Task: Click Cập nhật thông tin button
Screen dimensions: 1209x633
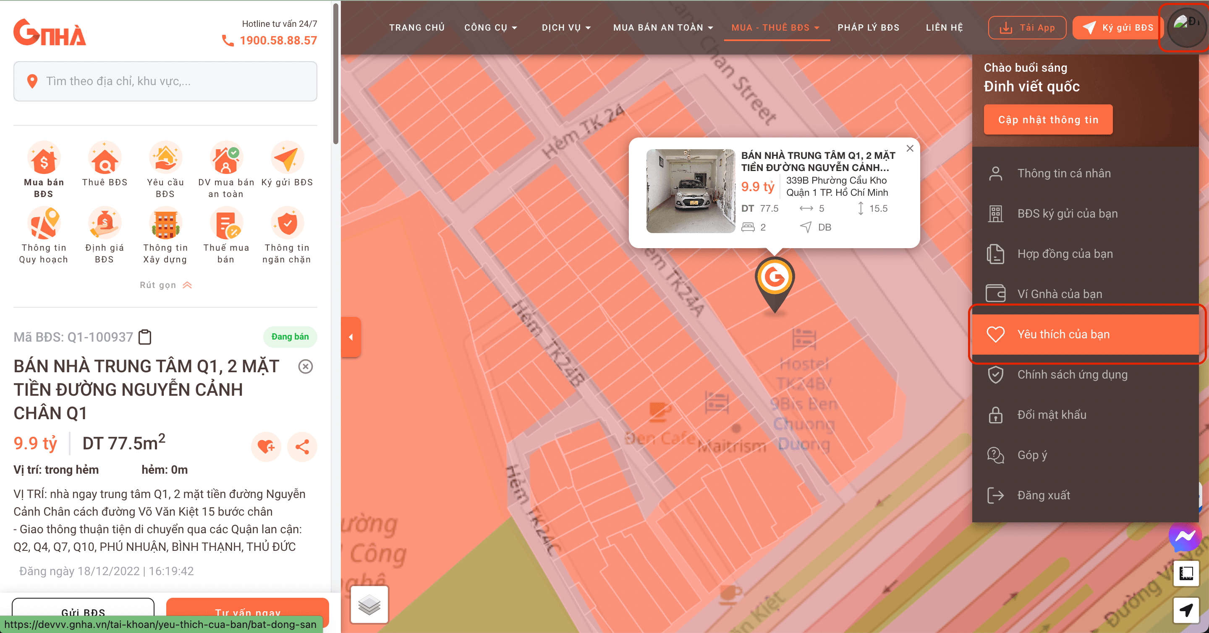Action: tap(1048, 119)
